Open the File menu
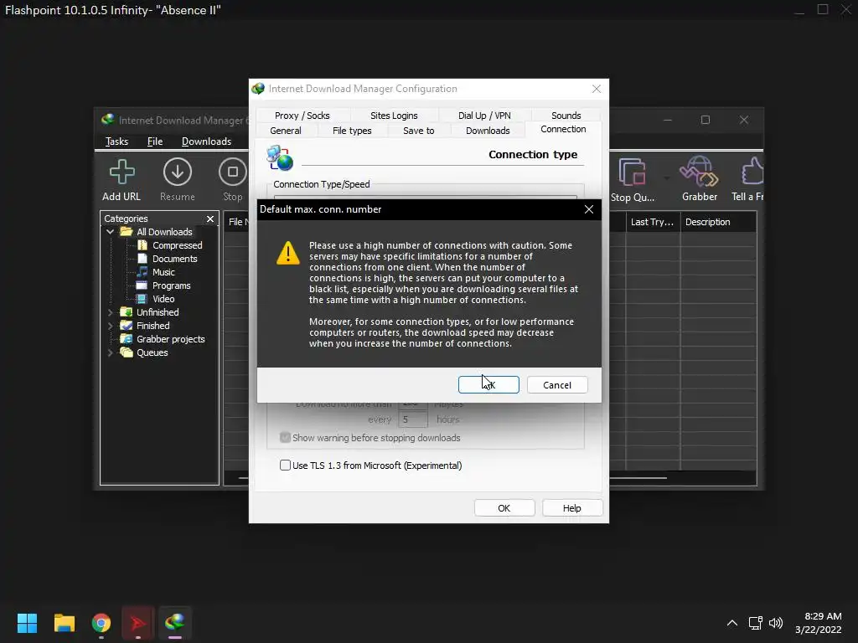The height and width of the screenshot is (643, 858). point(155,141)
